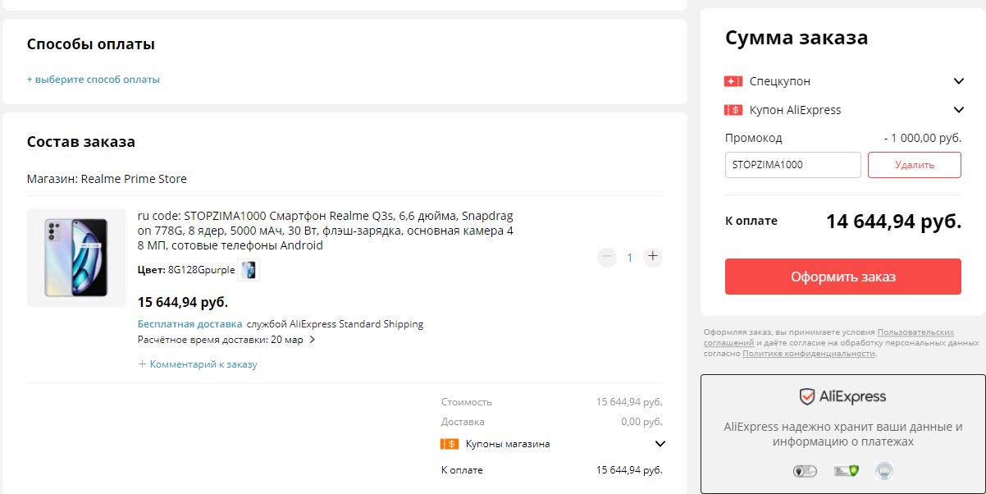Click the leftmost payment security badge
Viewport: 986px width, 494px height.
click(x=805, y=470)
